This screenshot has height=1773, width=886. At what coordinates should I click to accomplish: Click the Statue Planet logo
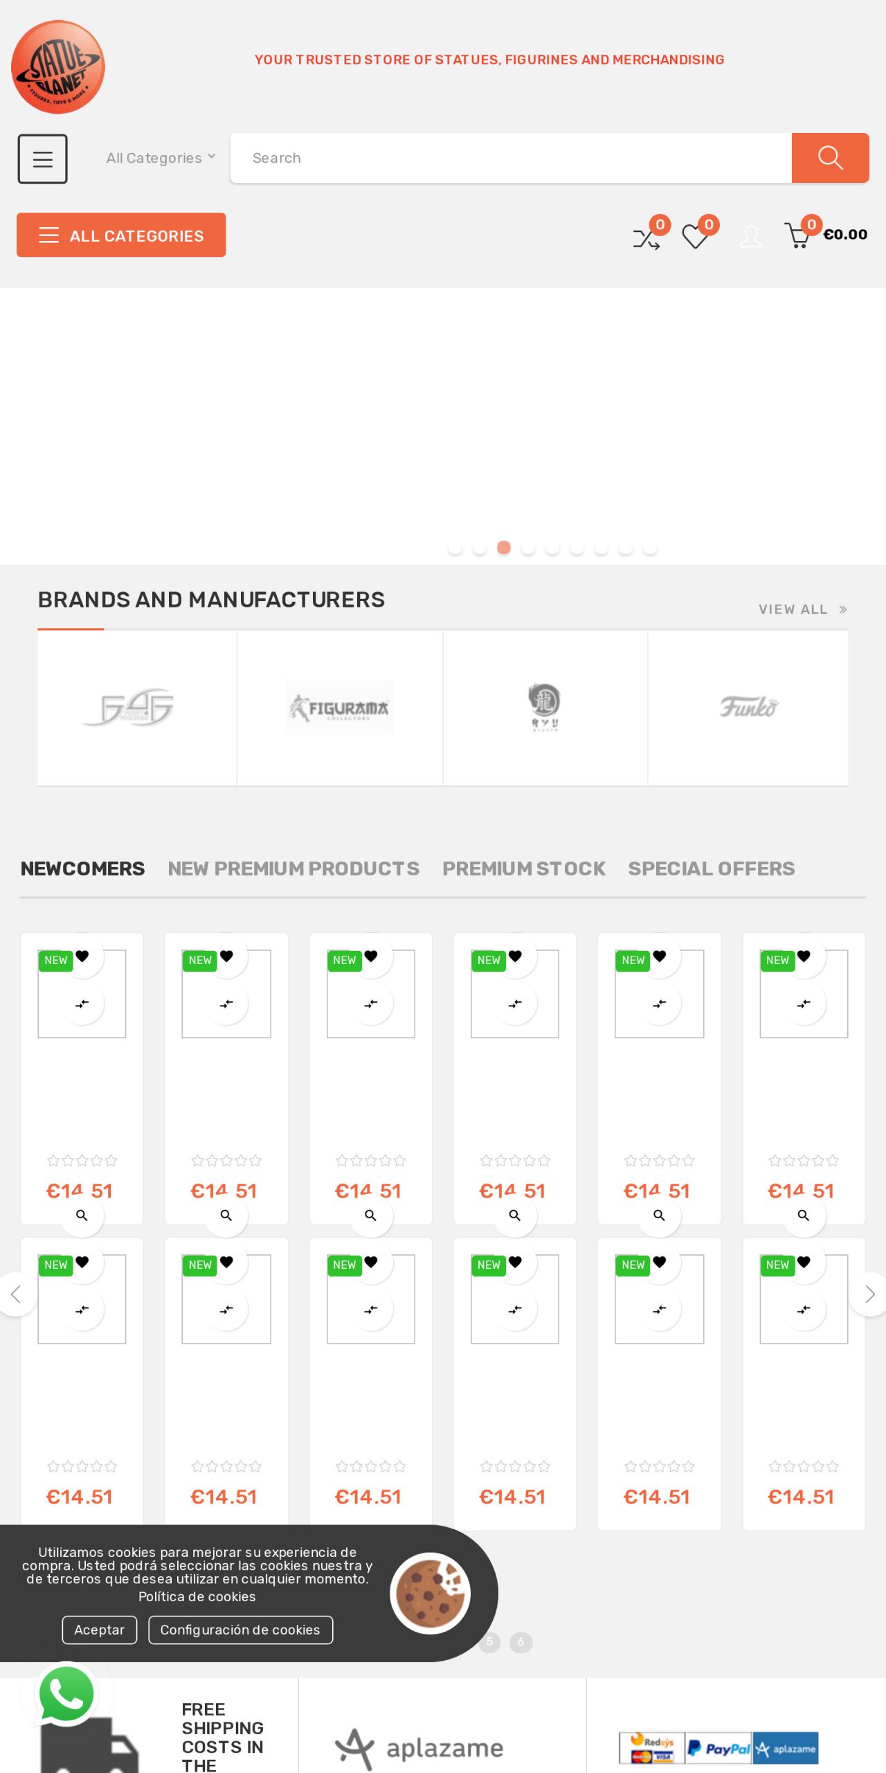(58, 67)
